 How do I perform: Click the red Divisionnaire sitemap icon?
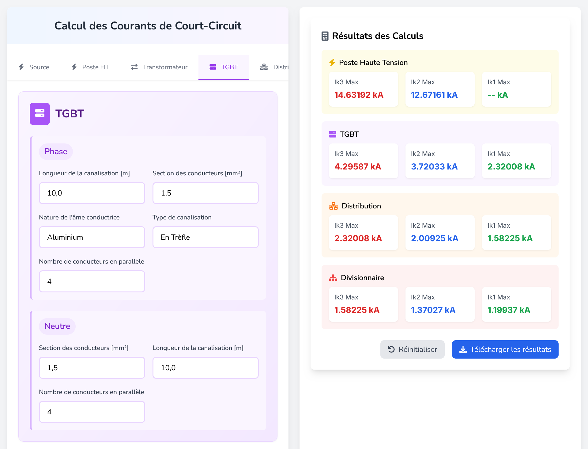[x=333, y=278]
